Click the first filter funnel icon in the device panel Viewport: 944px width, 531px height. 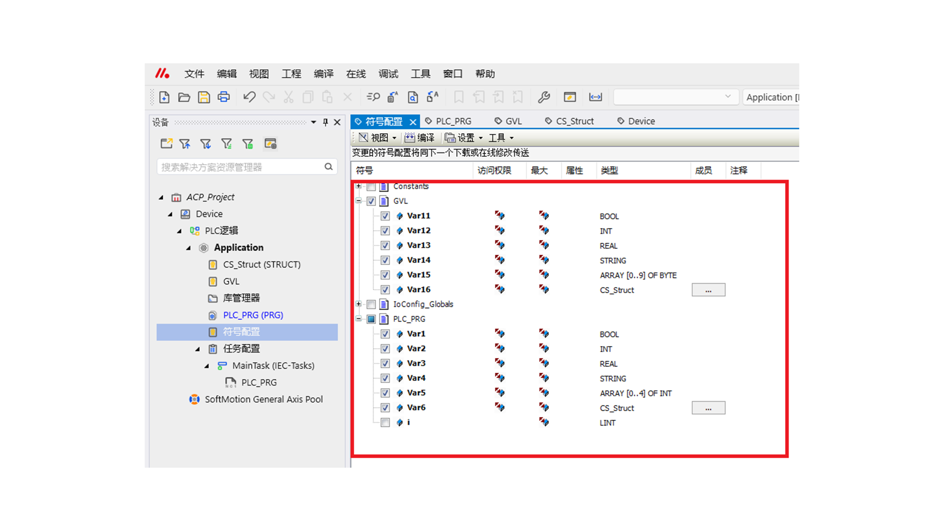pos(185,144)
